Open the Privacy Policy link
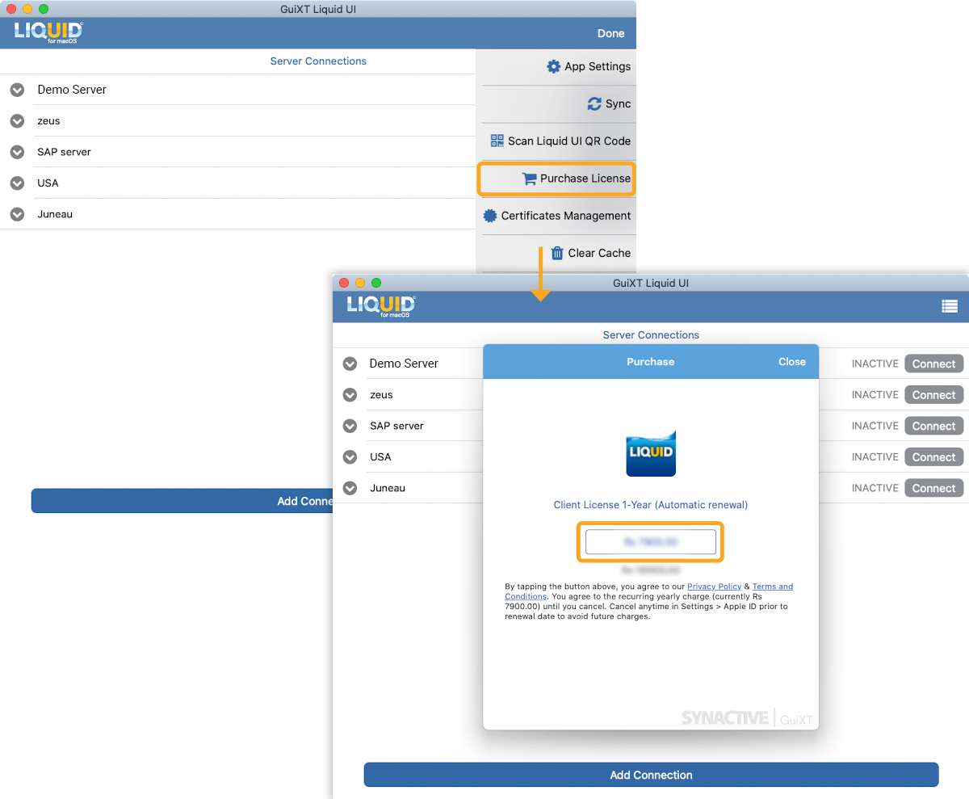This screenshot has height=799, width=969. pos(714,587)
